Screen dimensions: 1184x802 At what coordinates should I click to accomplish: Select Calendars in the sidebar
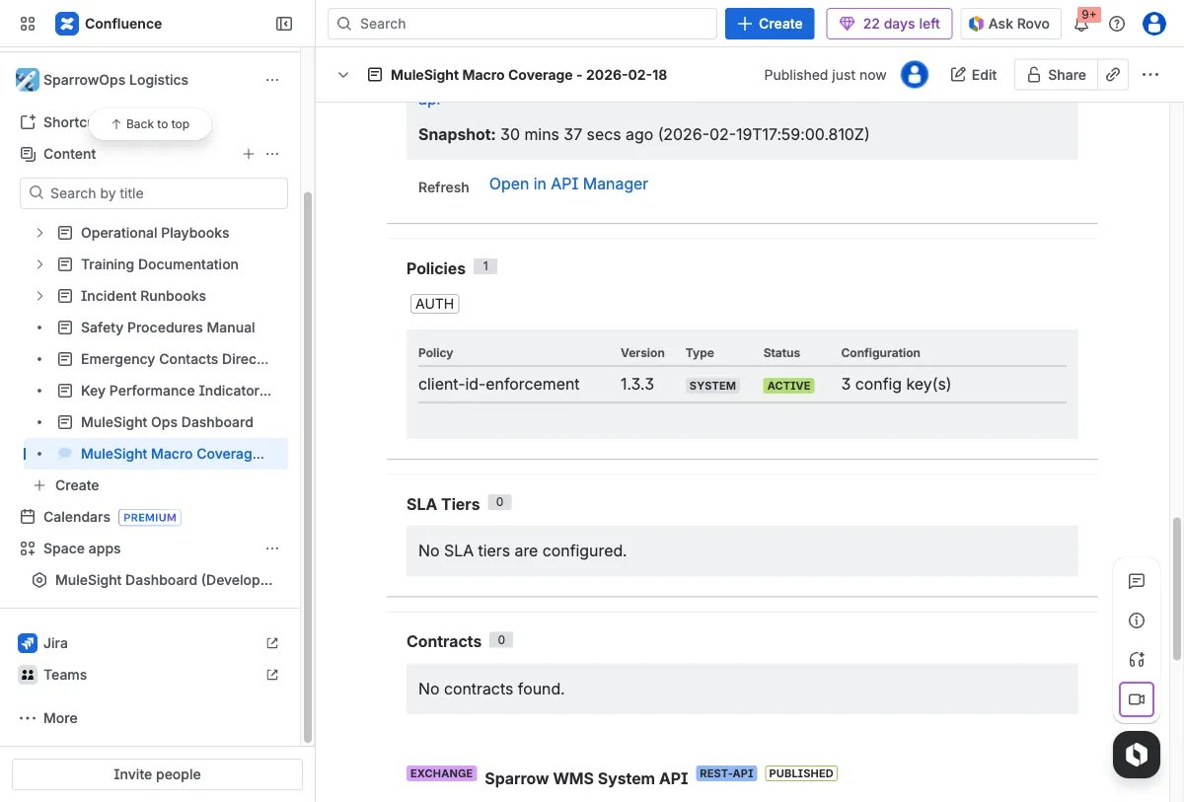(x=76, y=517)
